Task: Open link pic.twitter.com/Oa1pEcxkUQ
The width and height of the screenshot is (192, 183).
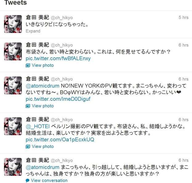Action: click(x=60, y=140)
